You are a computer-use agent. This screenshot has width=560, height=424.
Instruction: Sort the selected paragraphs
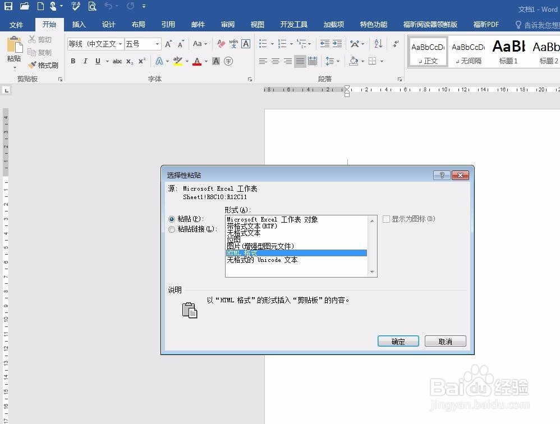tap(378, 44)
